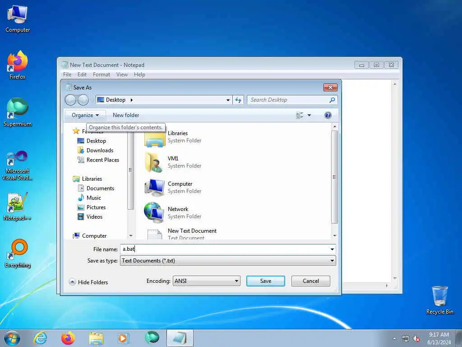Open Notepad's Edit menu
The image size is (462, 347).
(82, 75)
